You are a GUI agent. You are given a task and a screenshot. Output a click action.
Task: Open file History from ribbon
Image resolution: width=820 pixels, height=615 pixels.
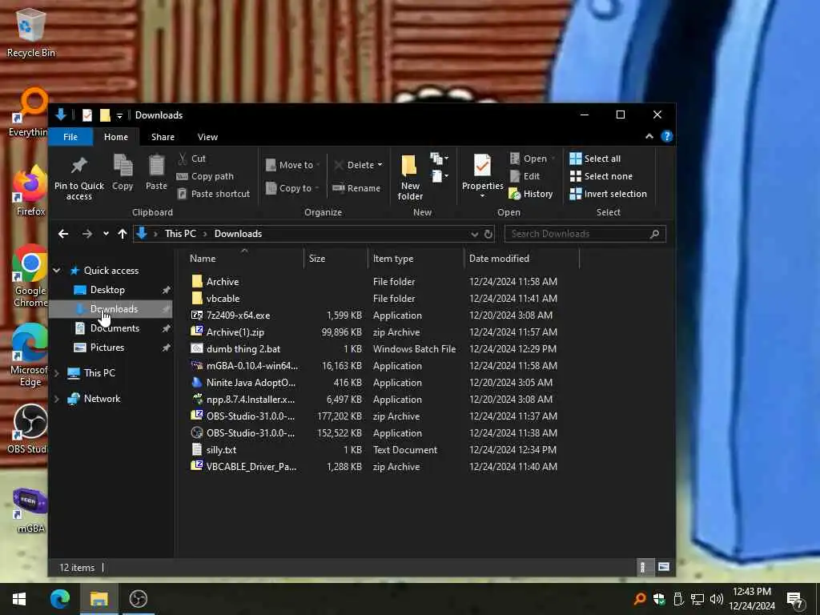(531, 194)
